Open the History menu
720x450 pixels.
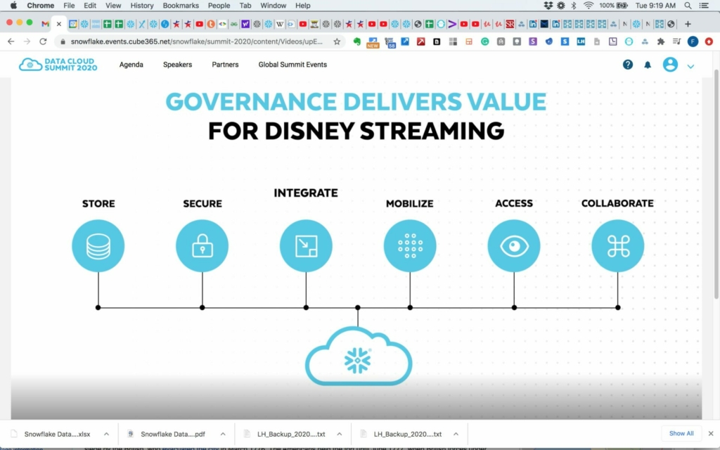click(142, 6)
